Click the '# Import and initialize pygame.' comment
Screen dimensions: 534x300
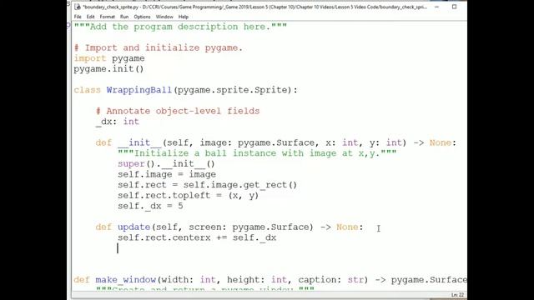coord(159,48)
